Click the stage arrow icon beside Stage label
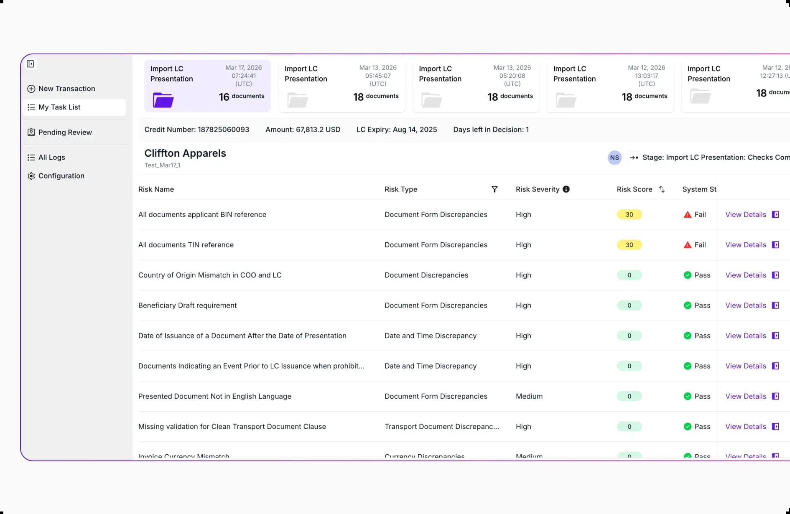 pos(634,158)
